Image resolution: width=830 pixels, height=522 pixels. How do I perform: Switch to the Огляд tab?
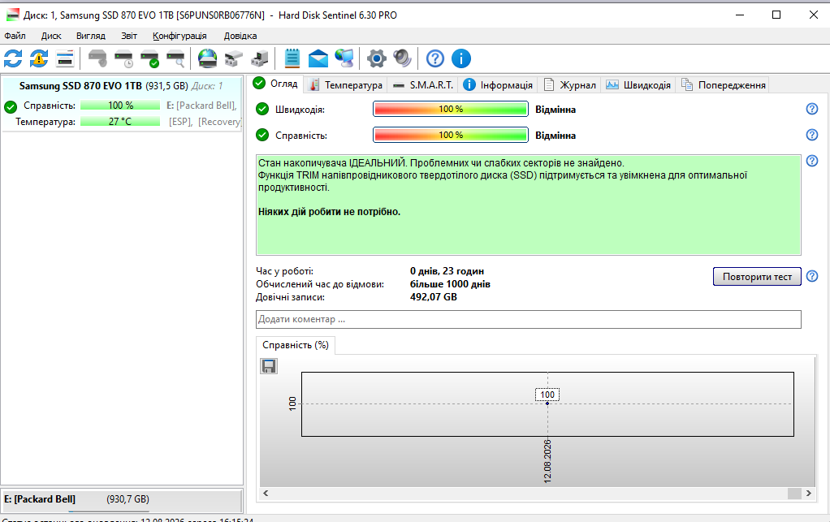click(276, 84)
